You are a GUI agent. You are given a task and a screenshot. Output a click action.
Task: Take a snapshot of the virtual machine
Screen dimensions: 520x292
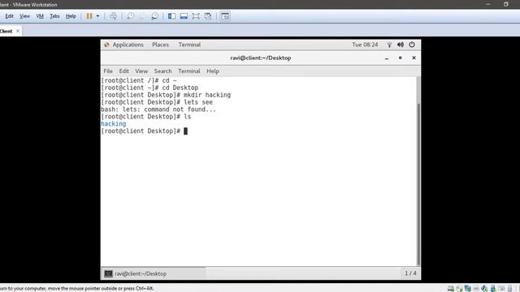[x=131, y=16]
